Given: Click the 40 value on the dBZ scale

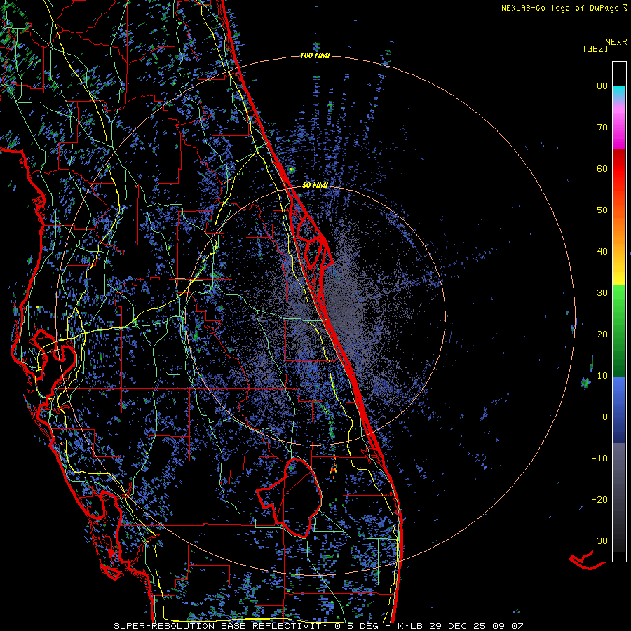Looking at the screenshot, I should [602, 252].
